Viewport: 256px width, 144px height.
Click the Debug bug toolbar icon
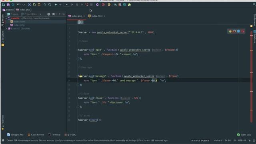pyautogui.click(x=77, y=5)
